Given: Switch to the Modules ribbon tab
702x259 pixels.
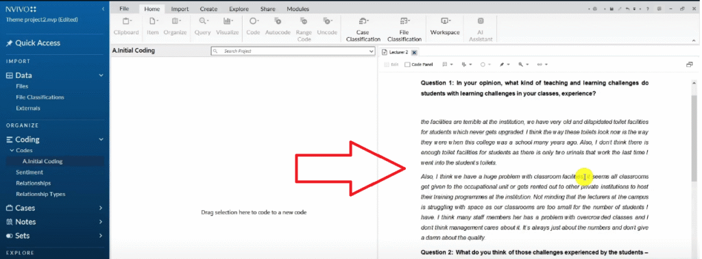Looking at the screenshot, I should tap(298, 9).
